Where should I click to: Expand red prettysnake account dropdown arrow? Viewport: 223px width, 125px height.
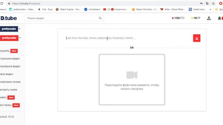click(20, 38)
